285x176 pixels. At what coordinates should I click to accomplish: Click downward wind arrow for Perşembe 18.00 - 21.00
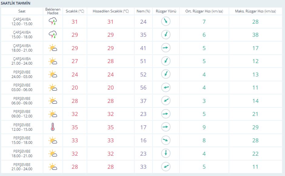pyautogui.click(x=166, y=153)
